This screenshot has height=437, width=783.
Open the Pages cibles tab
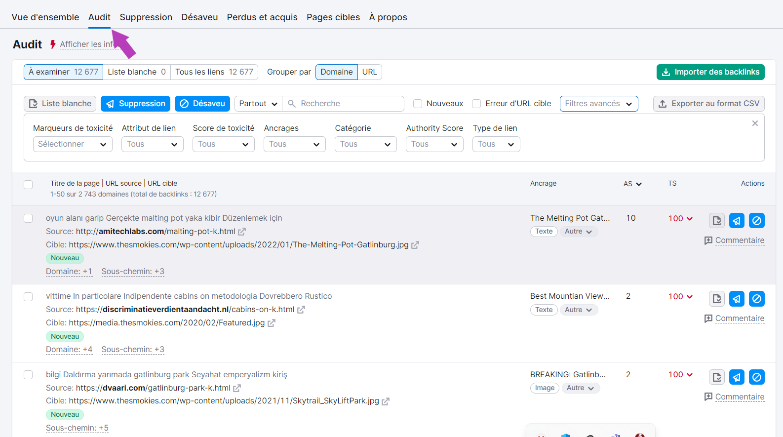pos(333,17)
